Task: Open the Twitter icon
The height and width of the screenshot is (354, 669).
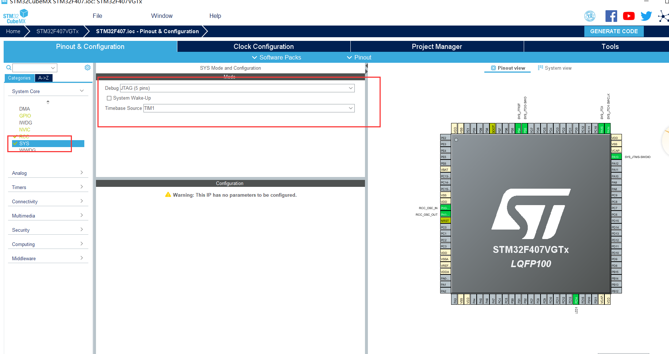Action: [646, 16]
